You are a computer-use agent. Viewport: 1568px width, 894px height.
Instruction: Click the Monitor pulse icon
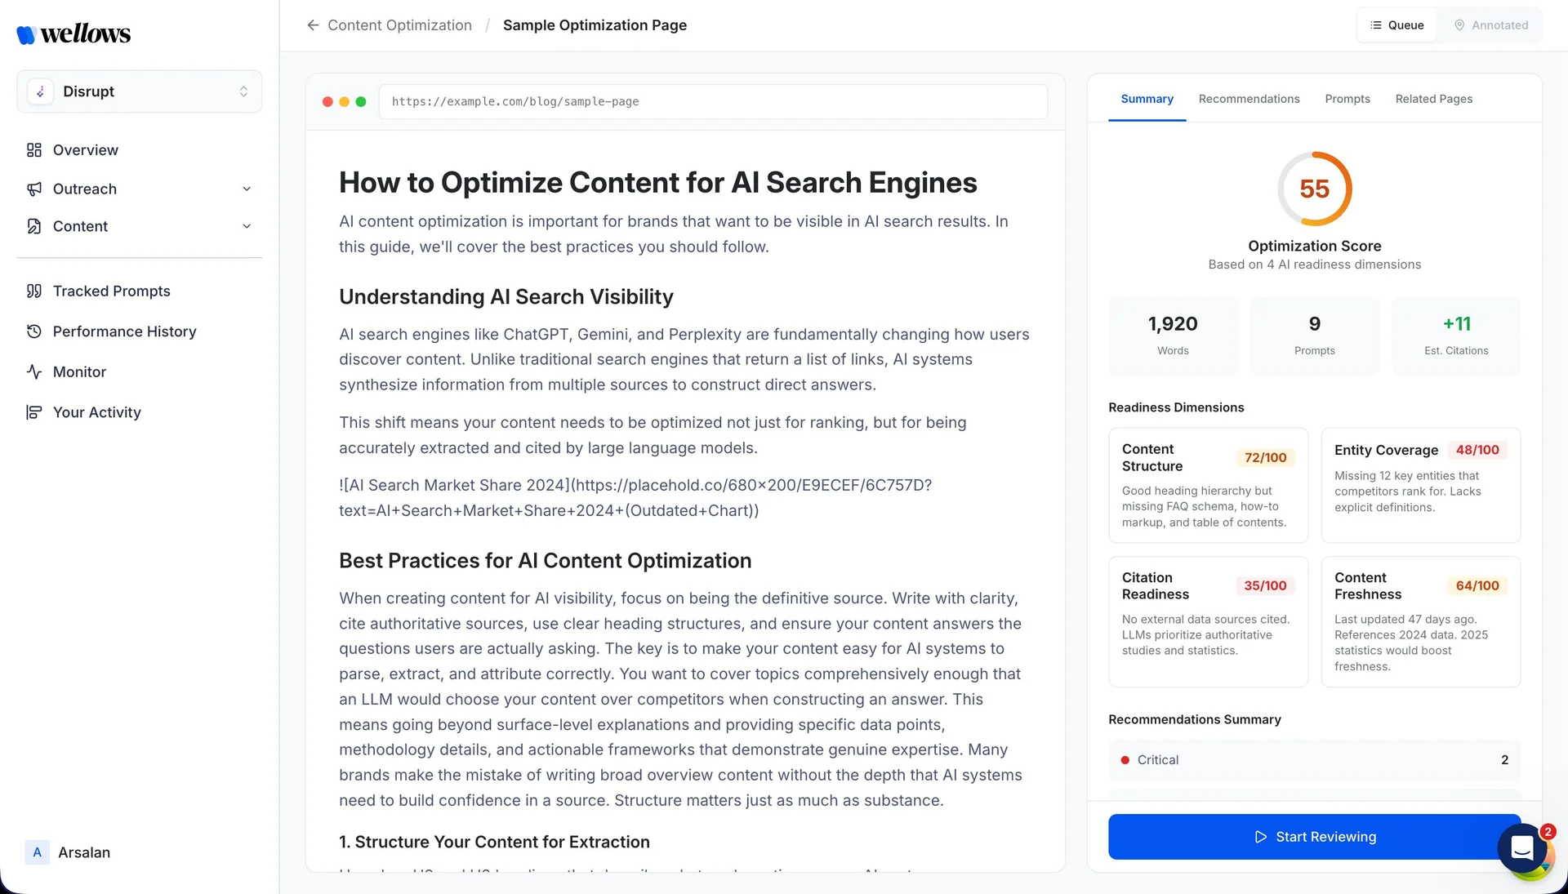tap(33, 372)
